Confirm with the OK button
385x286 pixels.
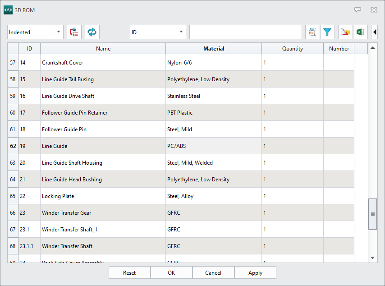(171, 273)
